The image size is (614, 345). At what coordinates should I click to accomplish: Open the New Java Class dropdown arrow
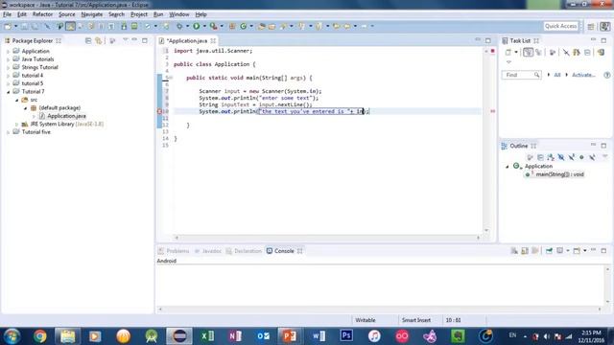click(251, 26)
